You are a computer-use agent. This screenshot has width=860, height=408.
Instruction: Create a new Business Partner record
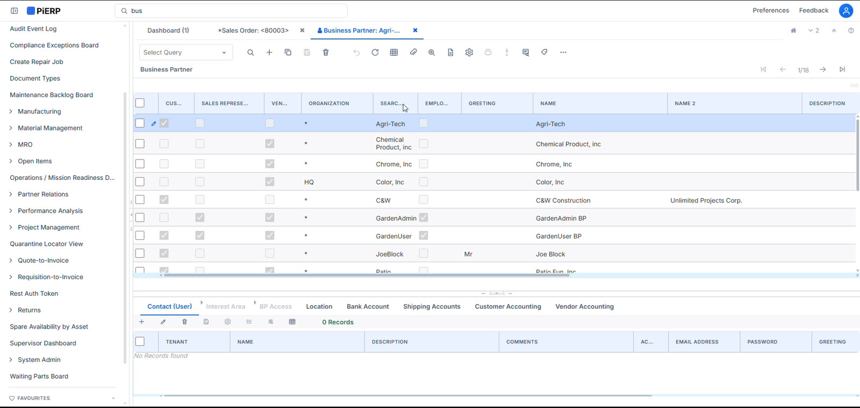(x=269, y=53)
